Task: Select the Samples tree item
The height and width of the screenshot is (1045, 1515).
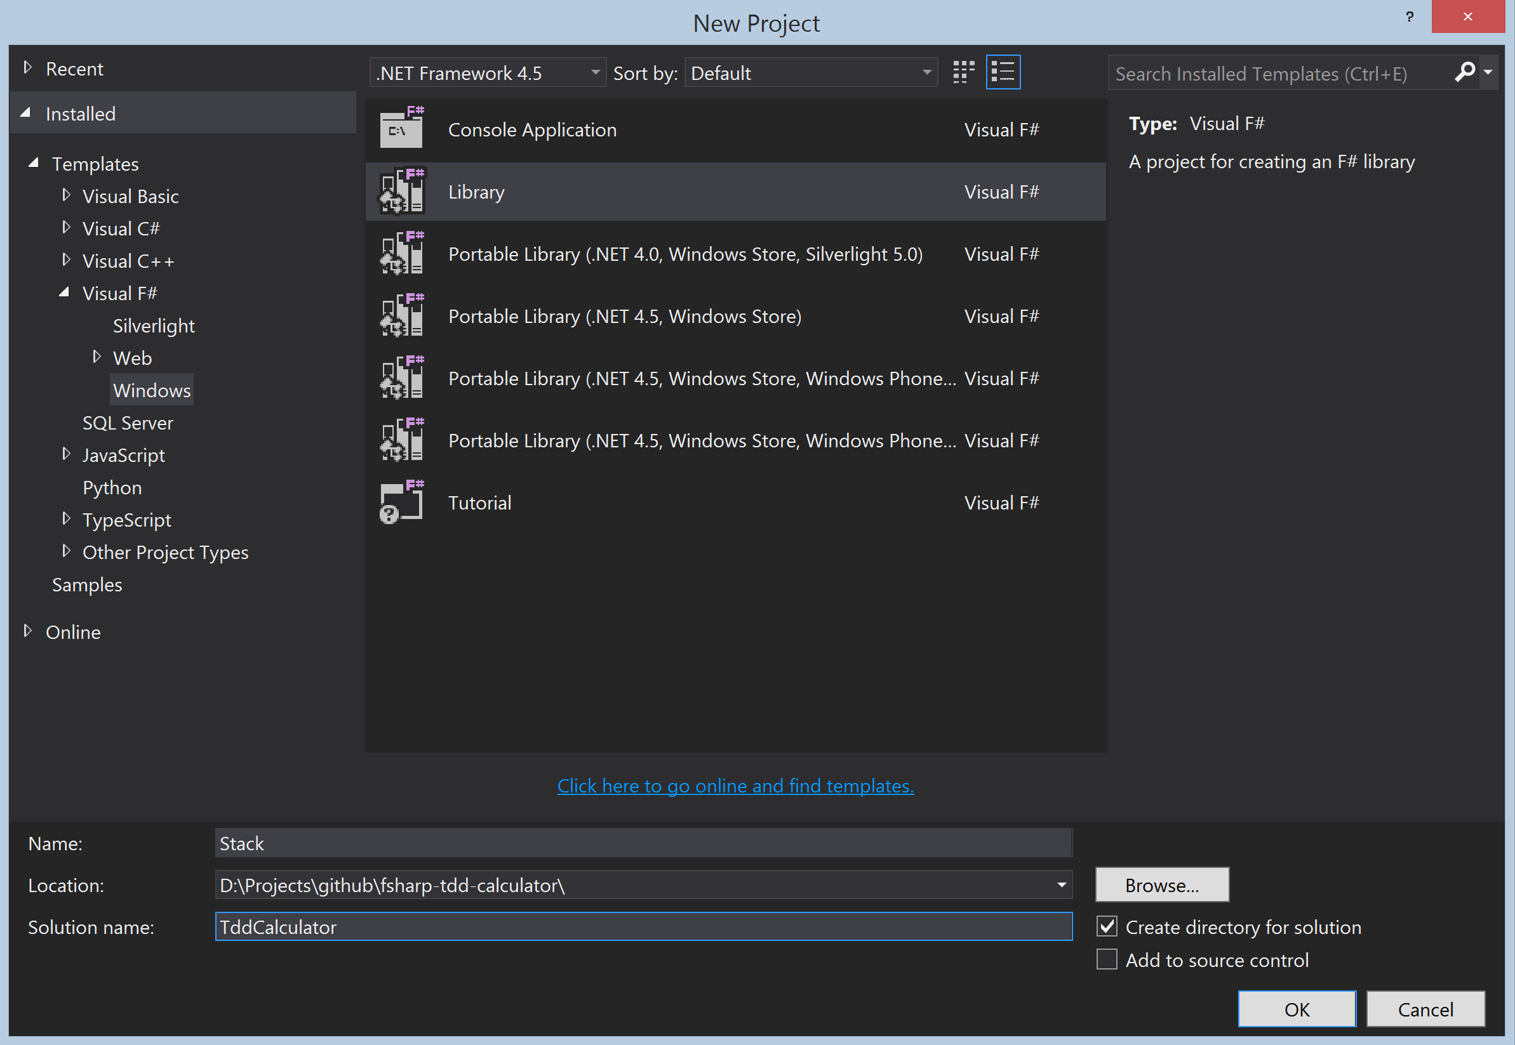Action: (87, 585)
